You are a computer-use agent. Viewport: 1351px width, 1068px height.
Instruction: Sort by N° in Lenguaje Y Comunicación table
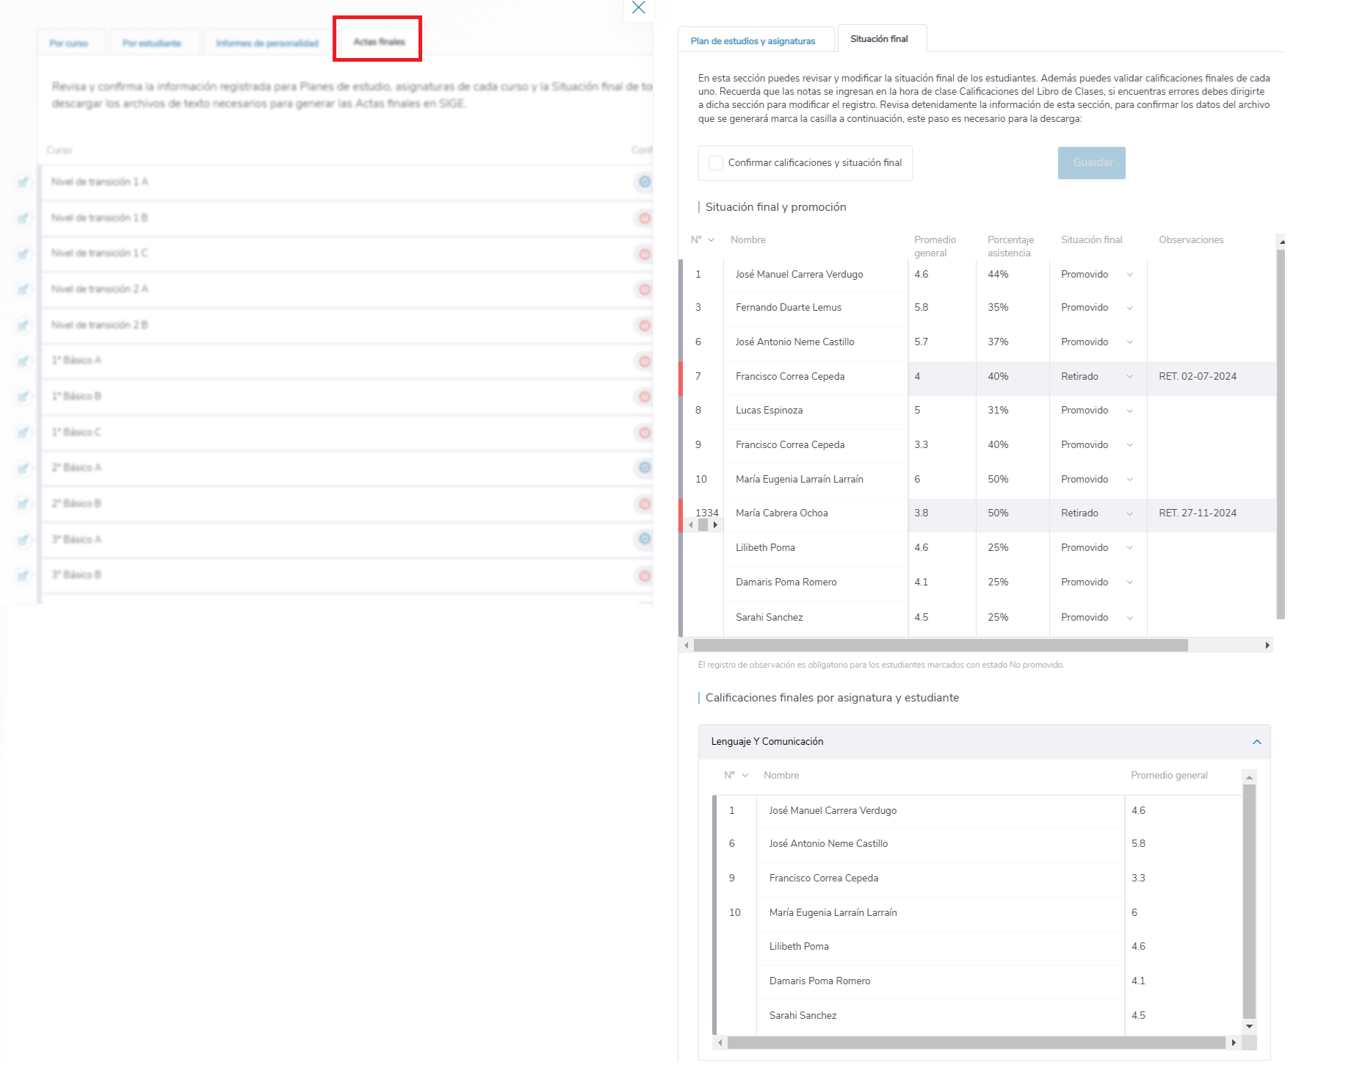(736, 776)
